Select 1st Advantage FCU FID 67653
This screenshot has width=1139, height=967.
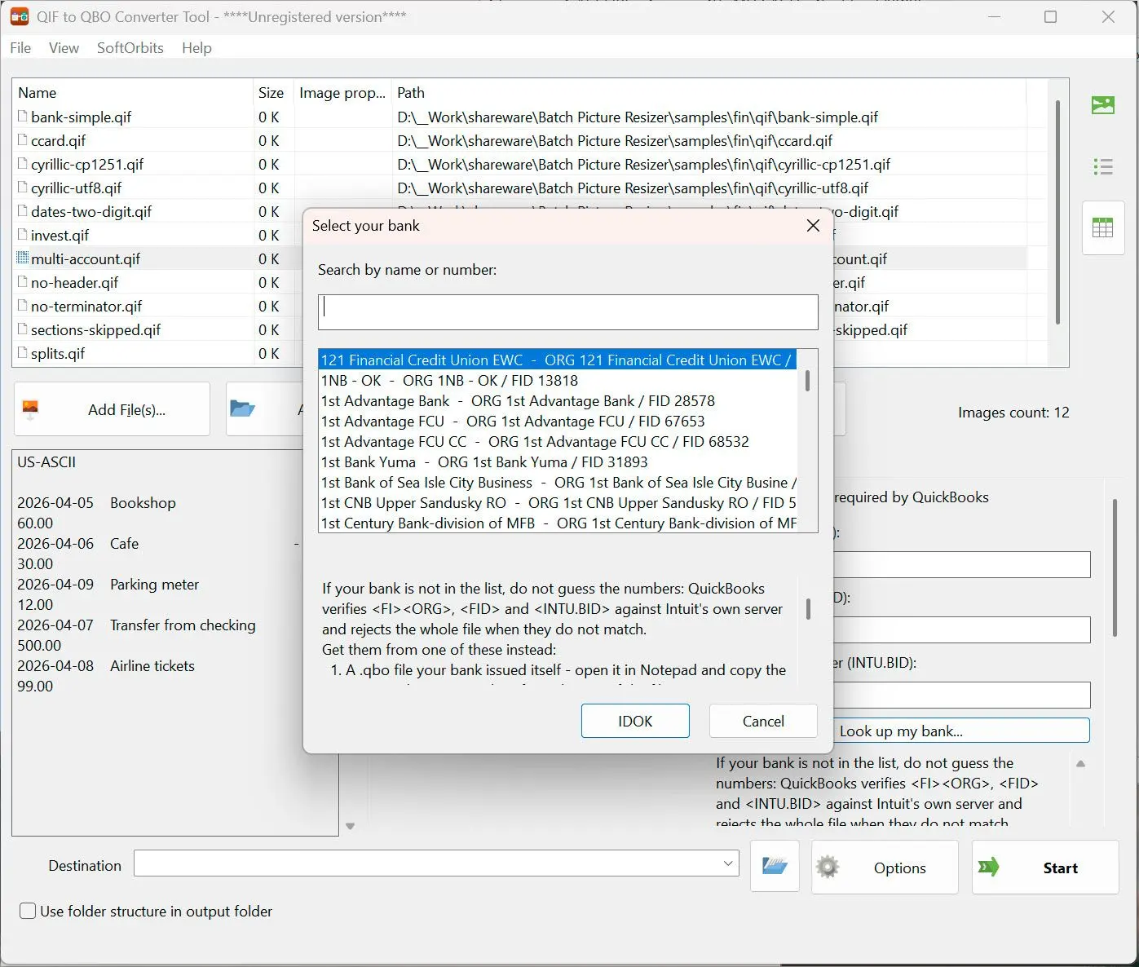pos(558,421)
